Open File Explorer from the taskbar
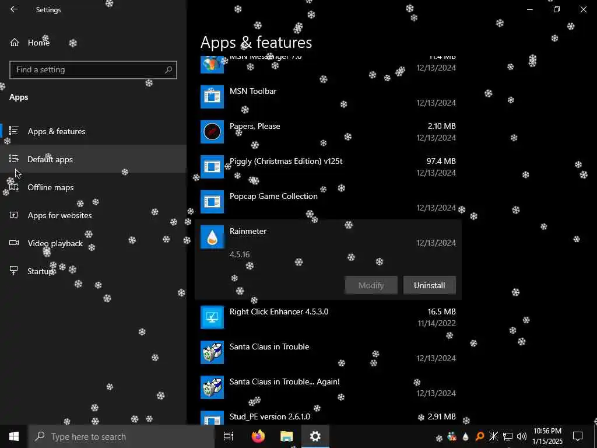This screenshot has width=597, height=448. (287, 436)
